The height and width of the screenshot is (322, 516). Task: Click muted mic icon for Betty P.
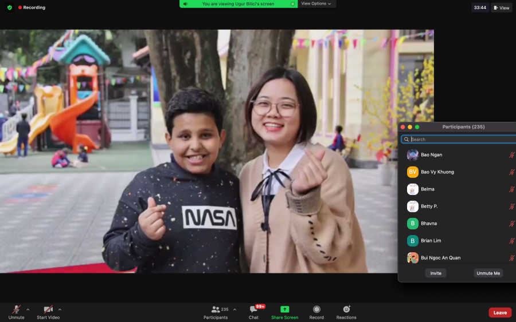coord(512,206)
